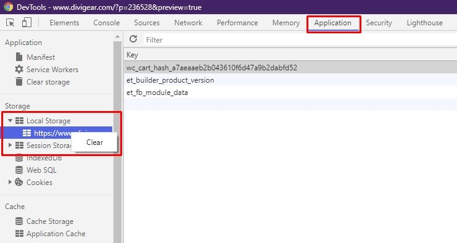Select the Application Cache item
Image resolution: width=457 pixels, height=243 pixels.
point(56,233)
